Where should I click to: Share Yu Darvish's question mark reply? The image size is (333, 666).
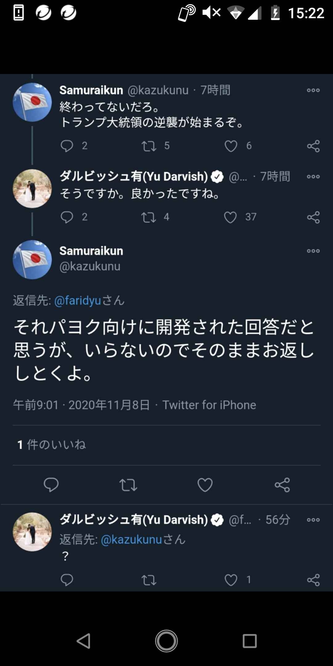click(x=313, y=580)
